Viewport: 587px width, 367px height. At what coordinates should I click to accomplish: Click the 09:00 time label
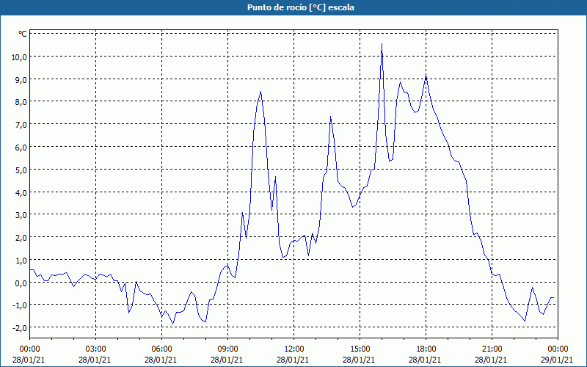click(227, 349)
